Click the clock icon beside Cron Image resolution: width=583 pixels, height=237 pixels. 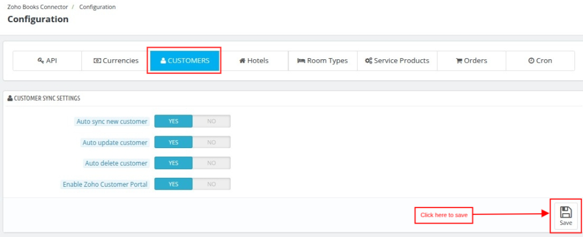coord(531,60)
